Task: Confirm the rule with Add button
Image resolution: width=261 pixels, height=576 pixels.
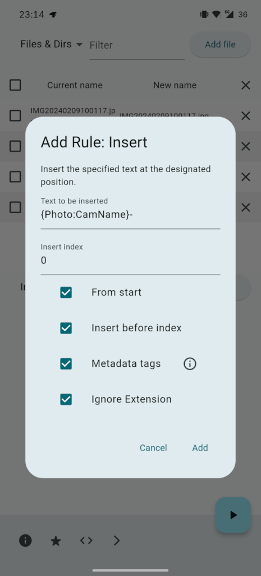Action: [x=200, y=448]
